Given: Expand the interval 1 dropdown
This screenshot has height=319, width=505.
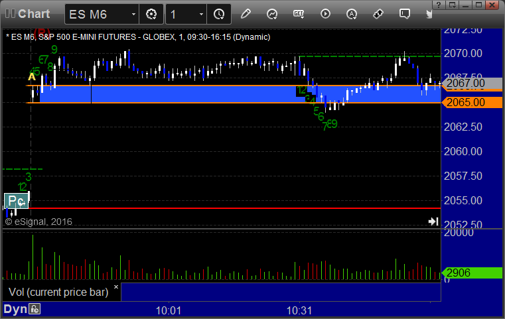Looking at the screenshot, I should pyautogui.click(x=201, y=14).
